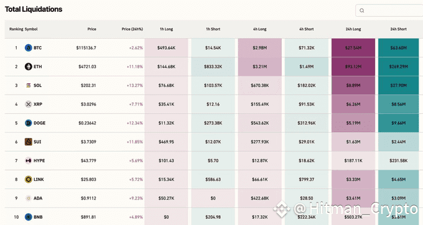The image size is (423, 225).
Task: Click the ETH coin icon
Action: [29, 67]
